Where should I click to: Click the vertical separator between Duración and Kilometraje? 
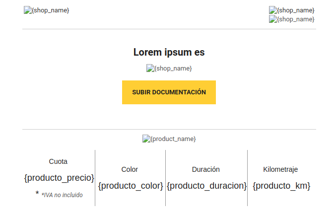(248, 178)
